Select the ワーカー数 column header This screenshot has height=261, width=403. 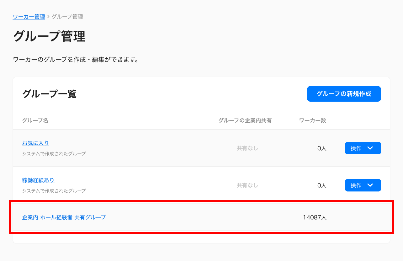(x=313, y=120)
